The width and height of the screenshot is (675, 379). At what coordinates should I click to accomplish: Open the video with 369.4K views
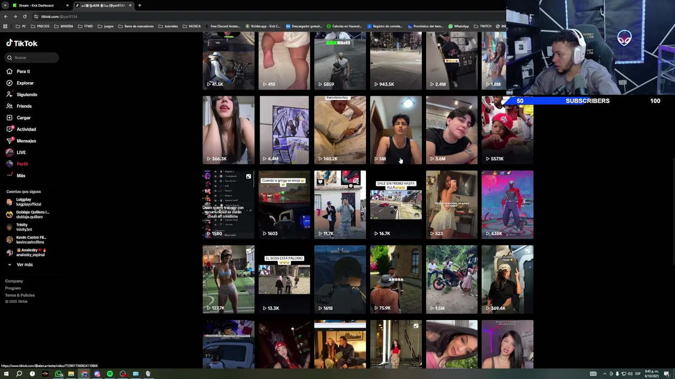(507, 280)
